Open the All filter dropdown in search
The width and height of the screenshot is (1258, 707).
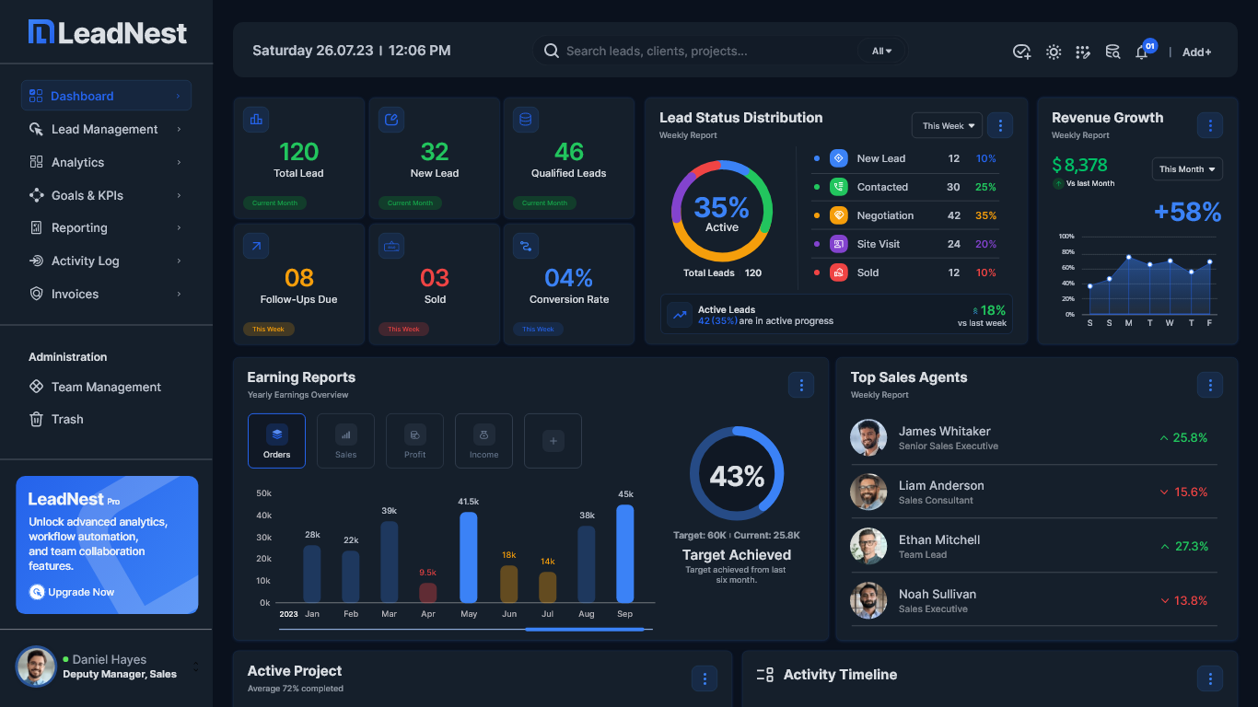coord(882,51)
